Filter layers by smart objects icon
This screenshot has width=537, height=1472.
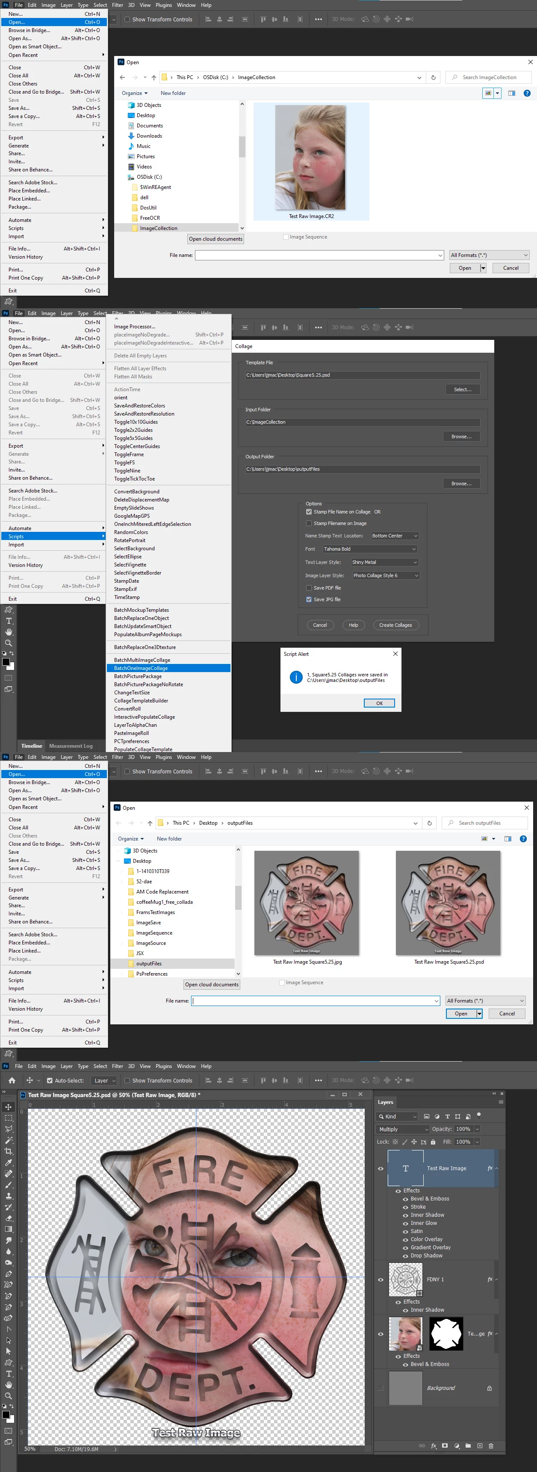(x=468, y=1116)
